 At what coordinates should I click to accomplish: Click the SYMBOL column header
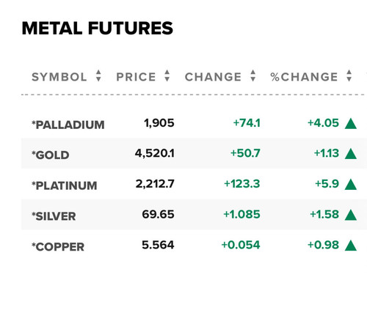pos(59,77)
